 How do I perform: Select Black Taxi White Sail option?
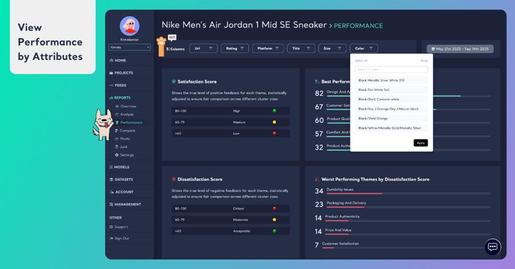point(391,90)
